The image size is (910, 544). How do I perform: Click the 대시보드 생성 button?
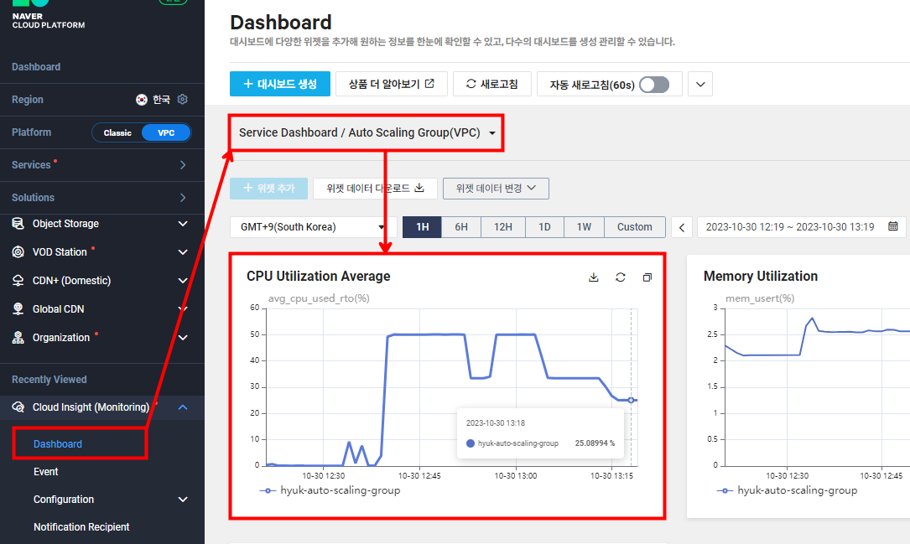coord(280,84)
